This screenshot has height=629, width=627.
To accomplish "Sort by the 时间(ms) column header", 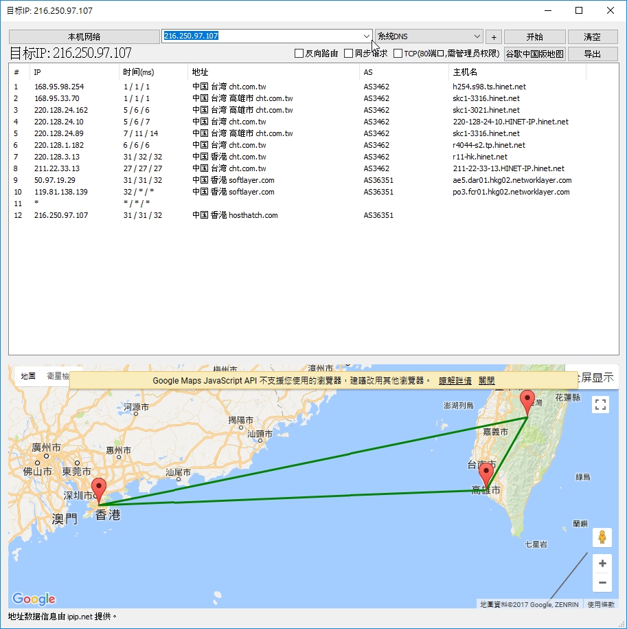I will point(153,72).
